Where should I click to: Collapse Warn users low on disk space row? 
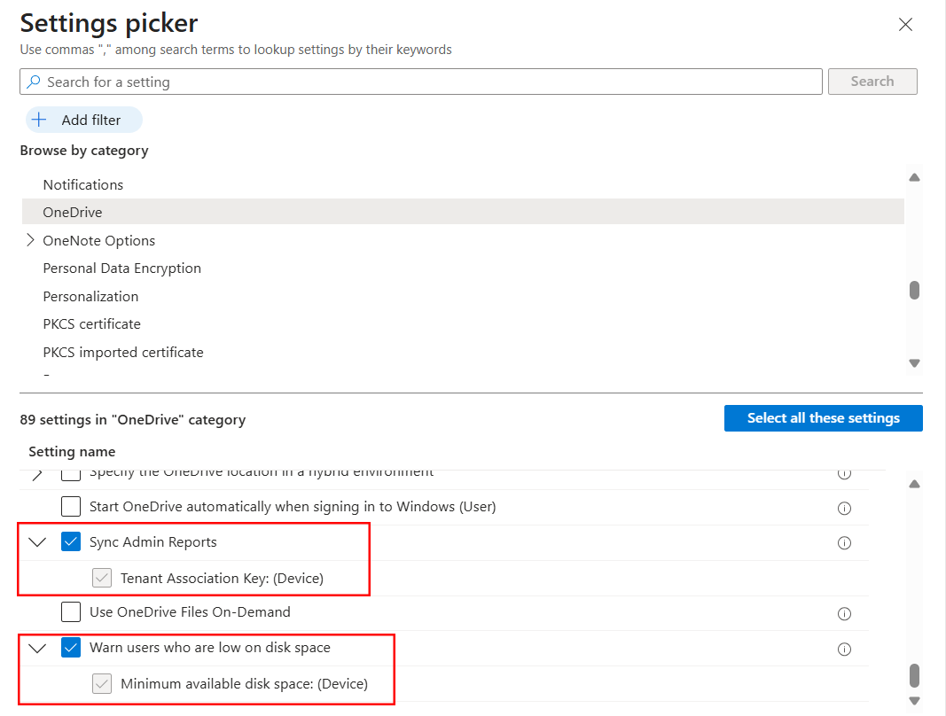point(37,648)
